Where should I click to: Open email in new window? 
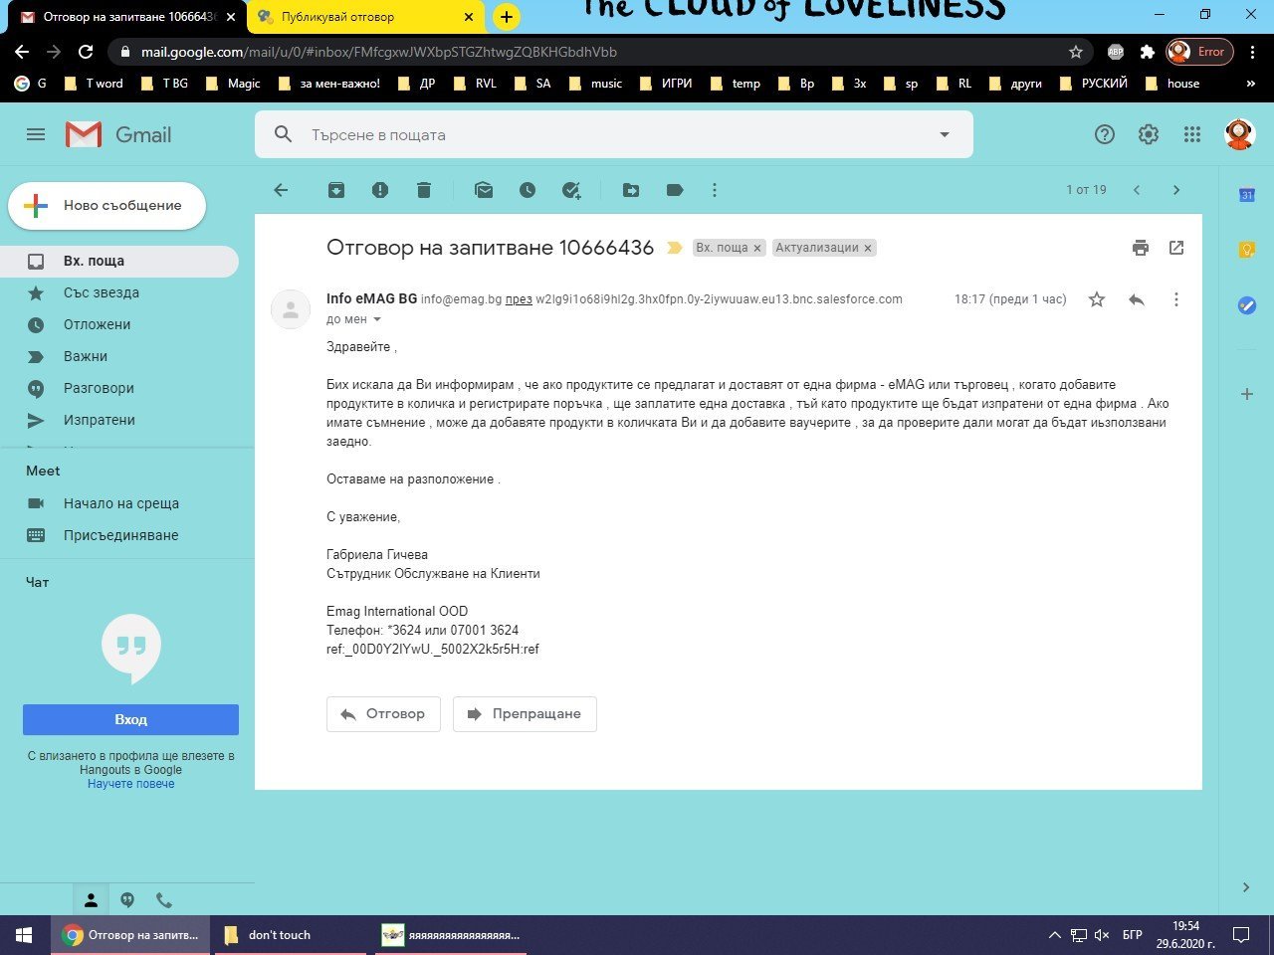(x=1176, y=248)
